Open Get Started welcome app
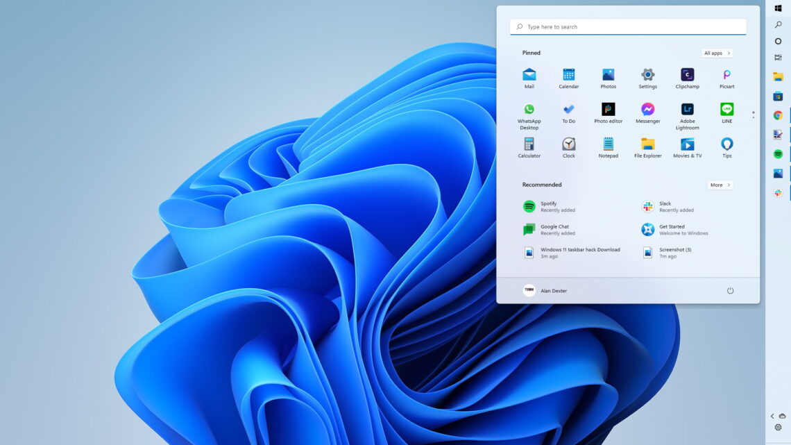The height and width of the screenshot is (445, 791). click(670, 229)
